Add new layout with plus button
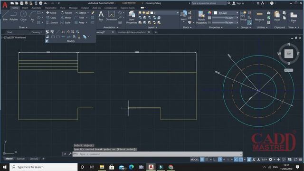This screenshot has height=171, width=304. [43, 159]
